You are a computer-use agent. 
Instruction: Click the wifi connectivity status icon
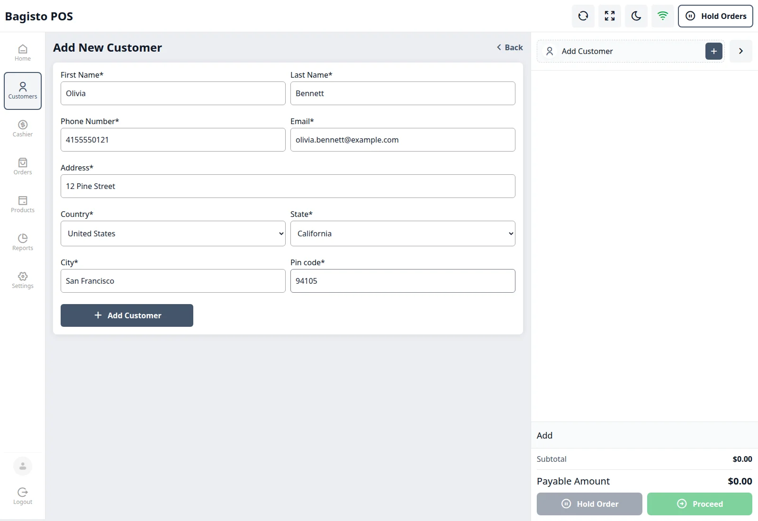663,16
